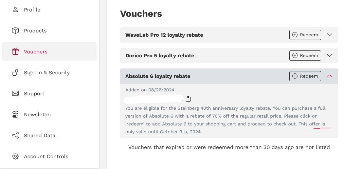Click the Vouchers gift icon

click(x=15, y=51)
